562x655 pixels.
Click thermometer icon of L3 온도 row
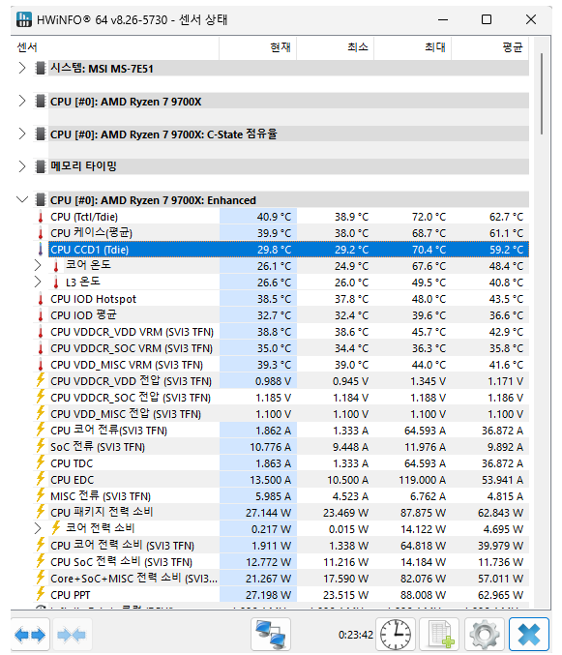pyautogui.click(x=56, y=283)
